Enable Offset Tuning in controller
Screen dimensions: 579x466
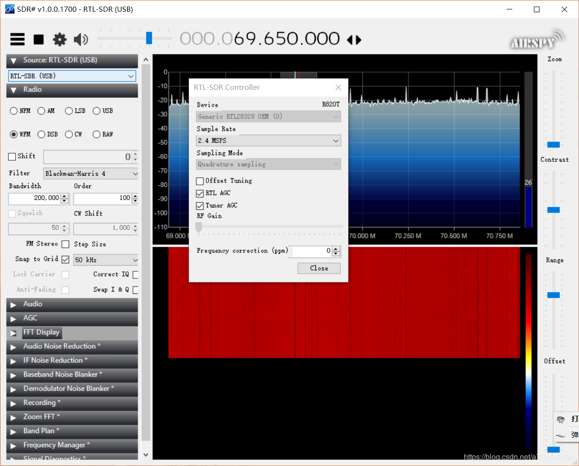[200, 181]
